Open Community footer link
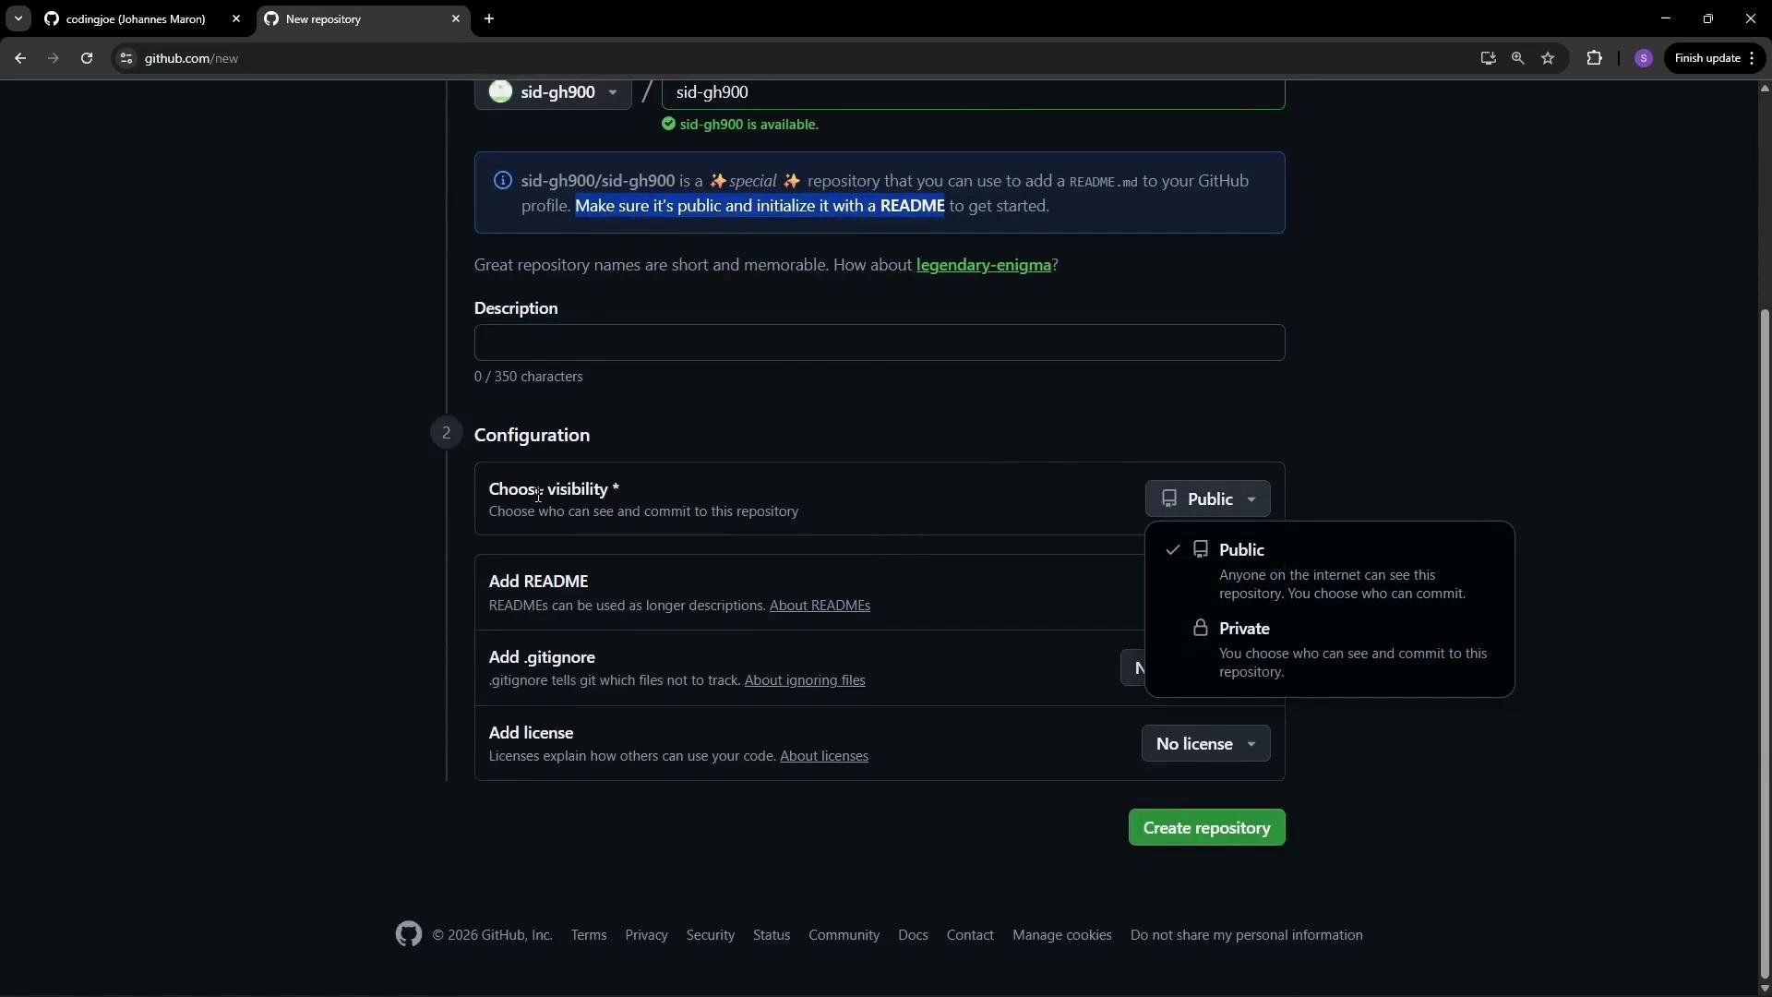Screen dimensions: 1772x997 tap(844, 935)
